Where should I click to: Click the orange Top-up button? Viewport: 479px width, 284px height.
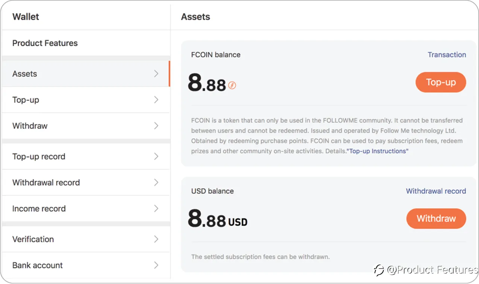(x=441, y=82)
